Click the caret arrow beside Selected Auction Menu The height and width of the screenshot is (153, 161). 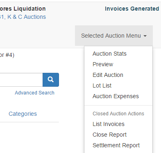coord(145,36)
